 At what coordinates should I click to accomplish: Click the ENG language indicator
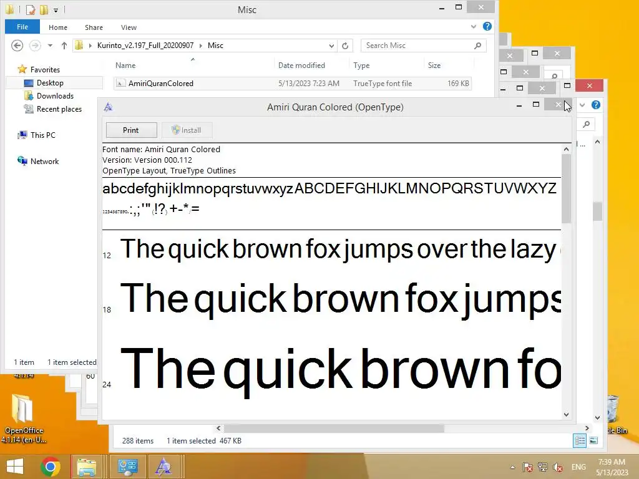coord(578,467)
